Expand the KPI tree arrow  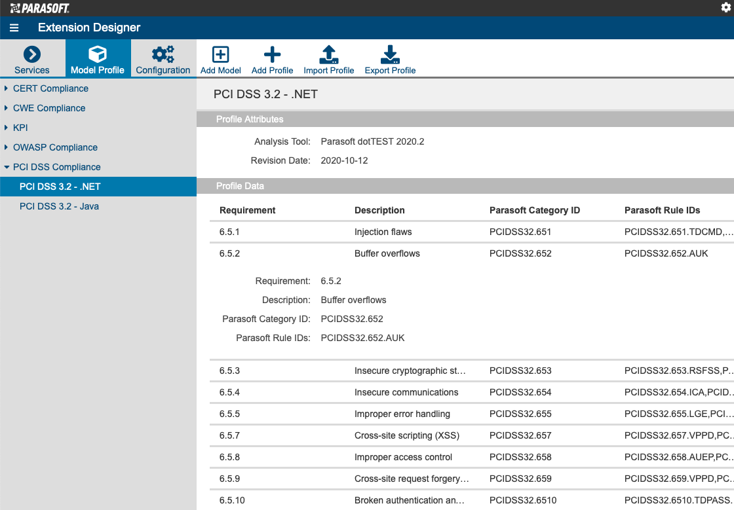6,128
